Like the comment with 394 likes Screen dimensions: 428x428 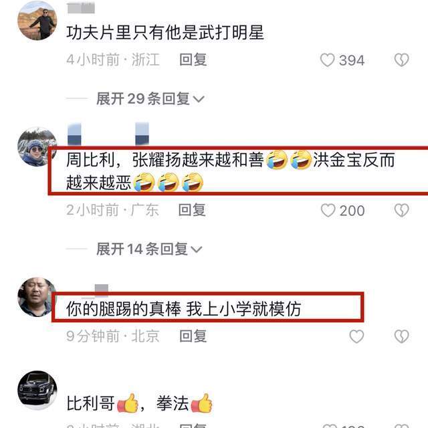click(x=327, y=60)
